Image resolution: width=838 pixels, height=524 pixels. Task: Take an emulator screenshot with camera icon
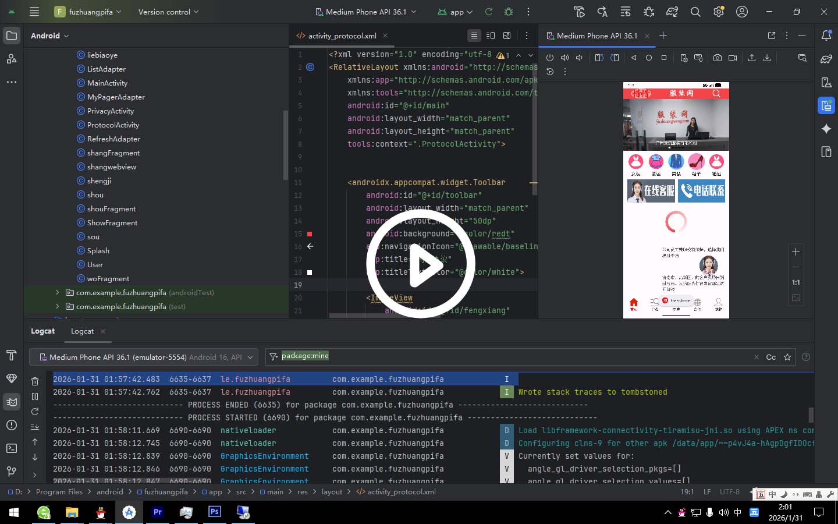coord(718,58)
